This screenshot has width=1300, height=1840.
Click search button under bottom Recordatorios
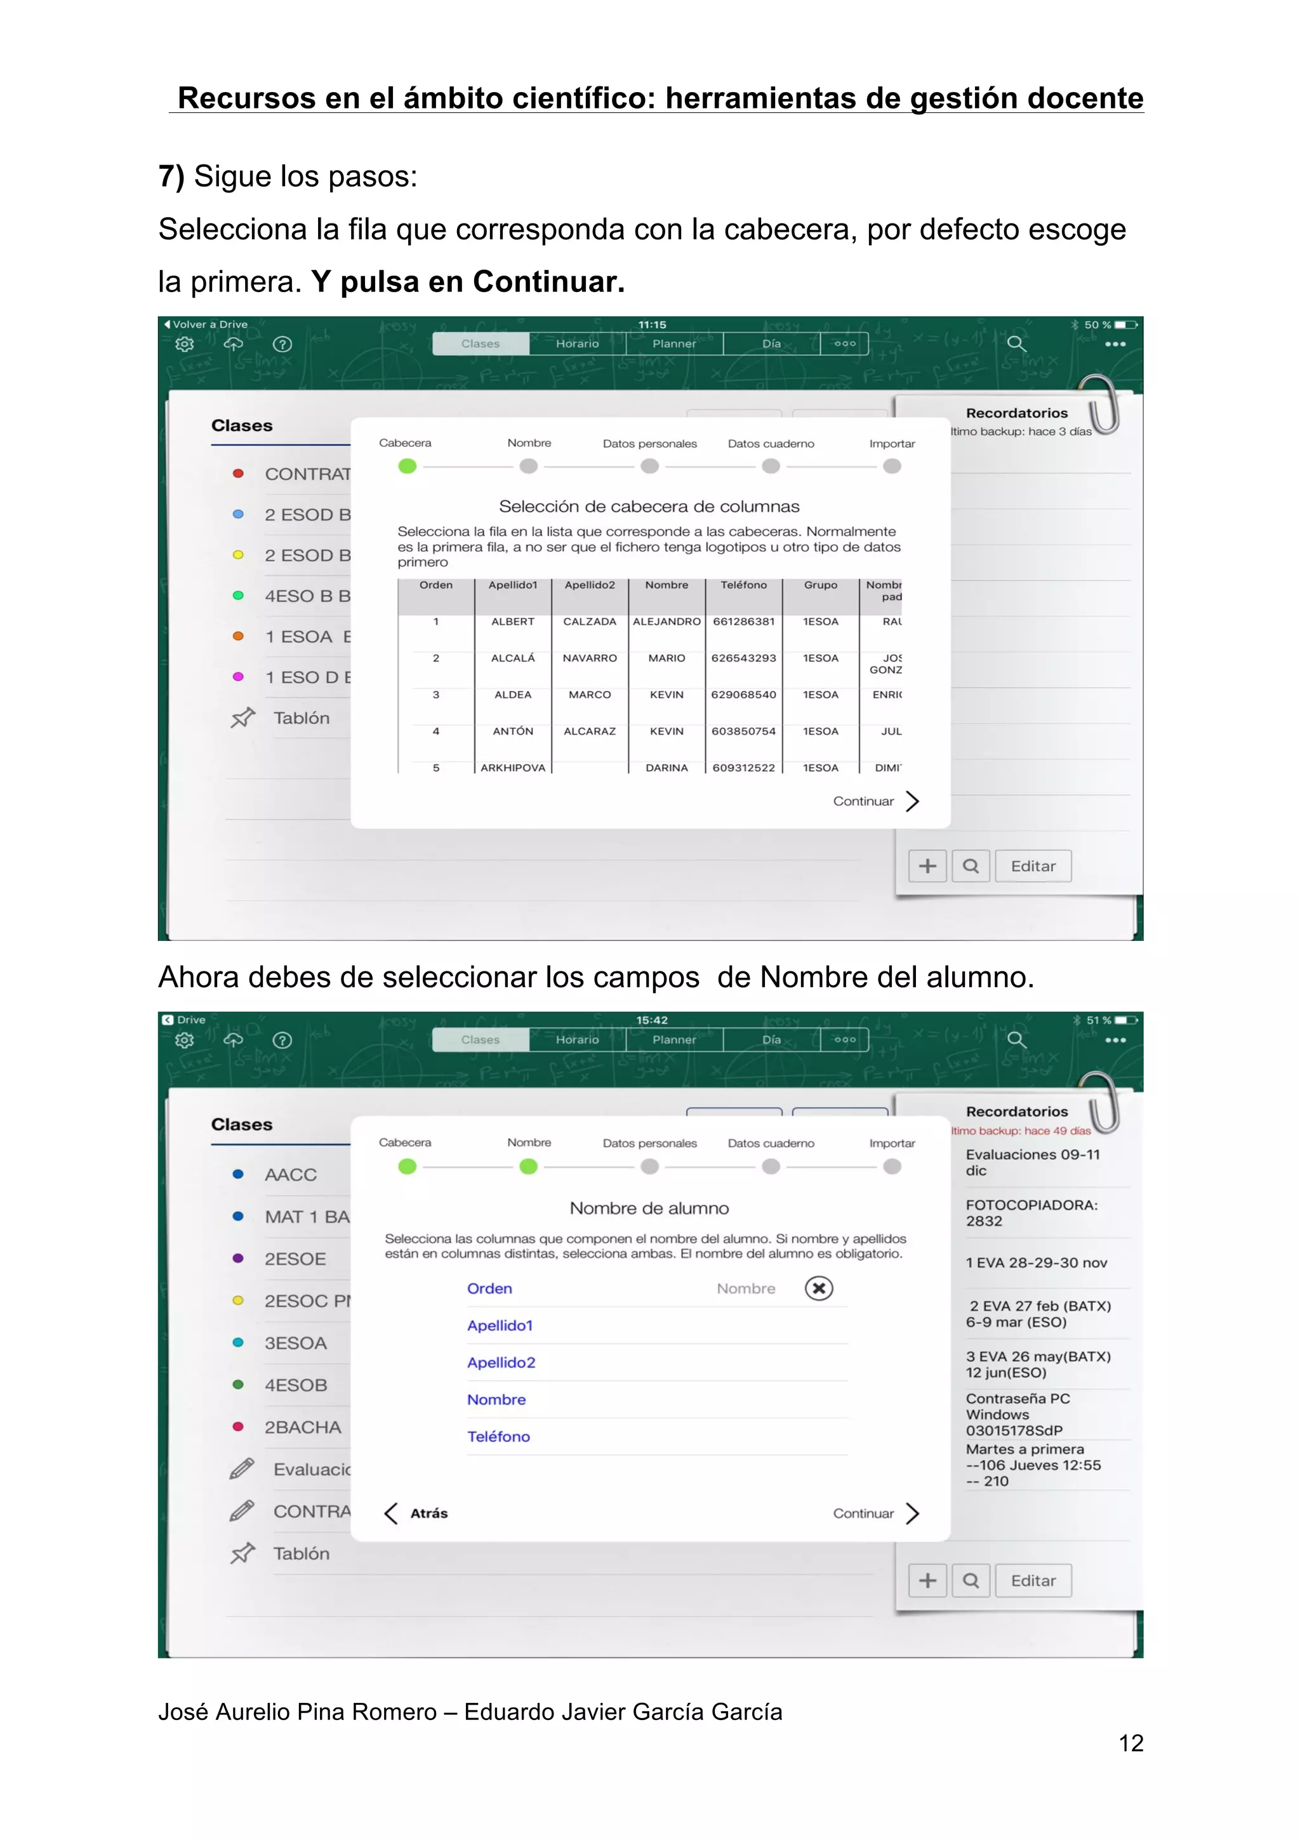[971, 1580]
